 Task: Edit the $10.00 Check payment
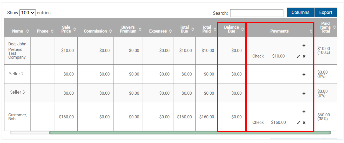coord(299,56)
